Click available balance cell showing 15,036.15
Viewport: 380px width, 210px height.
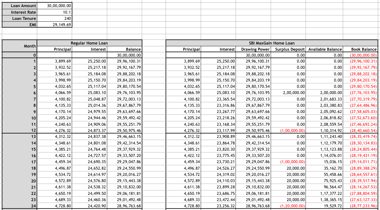click(325, 162)
